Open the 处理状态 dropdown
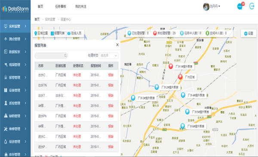Viewport: 258px width, 157px height. 109,55
